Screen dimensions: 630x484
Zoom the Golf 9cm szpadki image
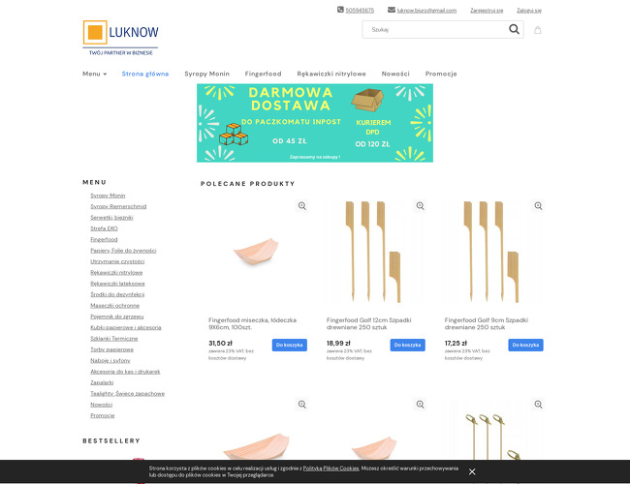[538, 206]
